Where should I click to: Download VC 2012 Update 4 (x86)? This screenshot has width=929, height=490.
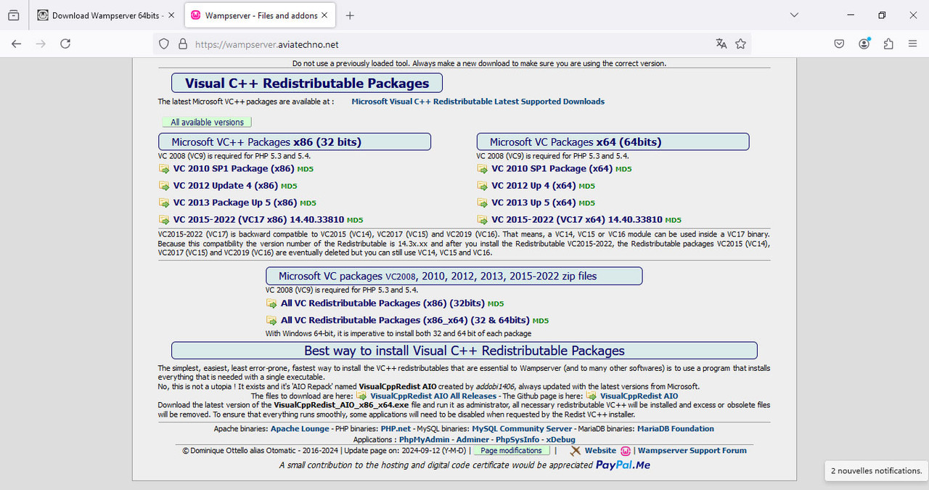226,186
